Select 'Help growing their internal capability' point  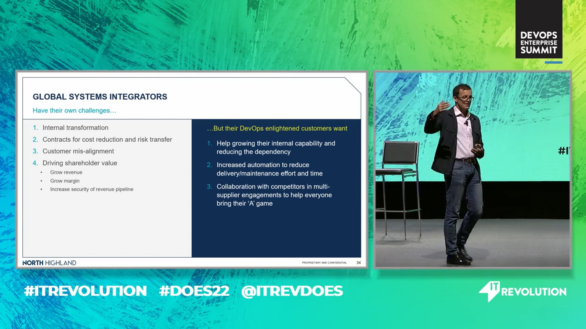click(x=271, y=147)
